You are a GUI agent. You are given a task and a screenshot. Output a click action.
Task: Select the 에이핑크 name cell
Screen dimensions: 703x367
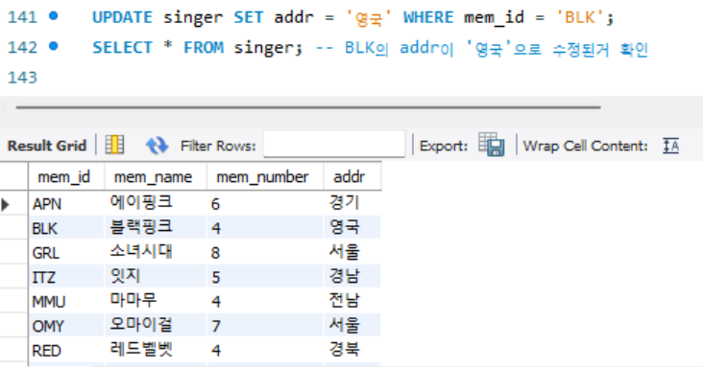156,204
